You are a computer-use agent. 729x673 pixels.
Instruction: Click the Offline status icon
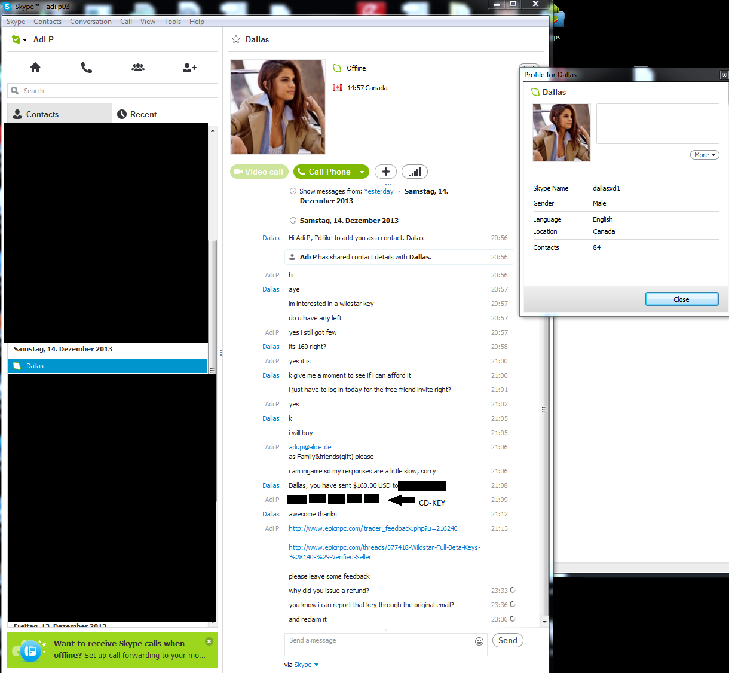[337, 68]
